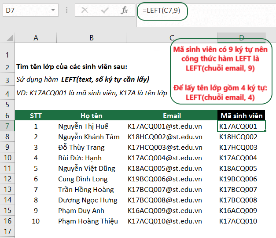Click the Enter checkmark formula bar icon
The height and width of the screenshot is (238, 276).
click(x=105, y=11)
